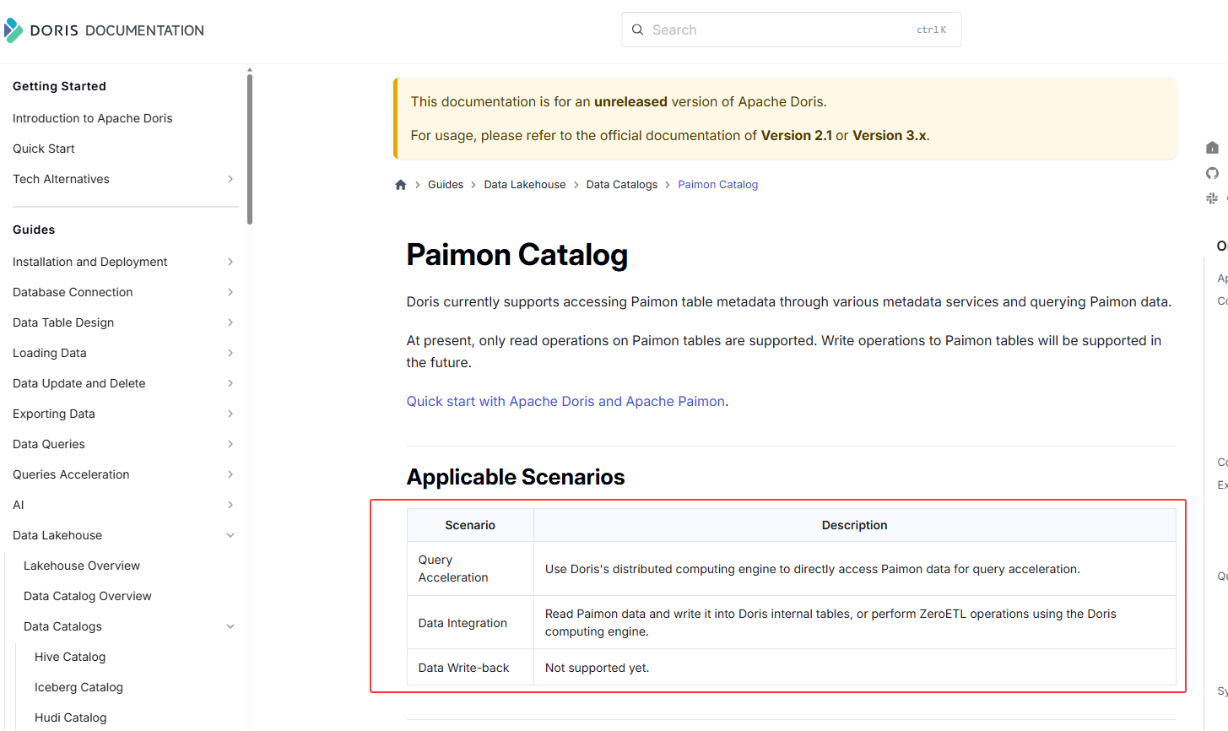1228x731 pixels.
Task: Open the GitHub icon on the right rail
Action: (x=1212, y=173)
